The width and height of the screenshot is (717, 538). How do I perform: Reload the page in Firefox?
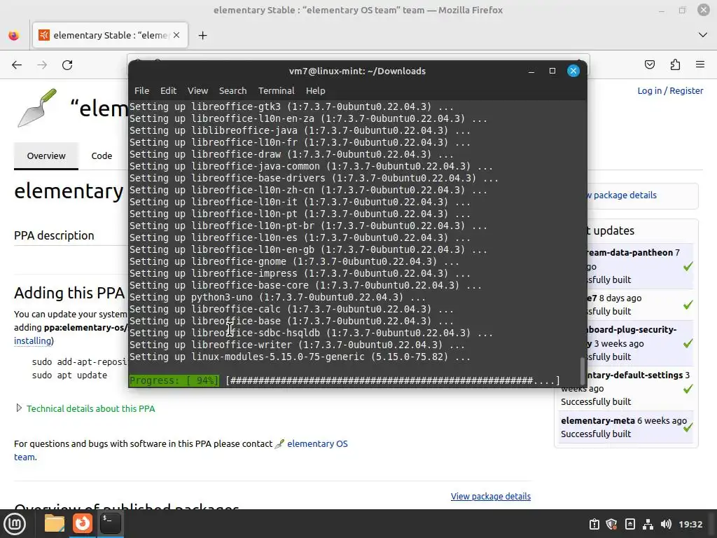pyautogui.click(x=67, y=65)
